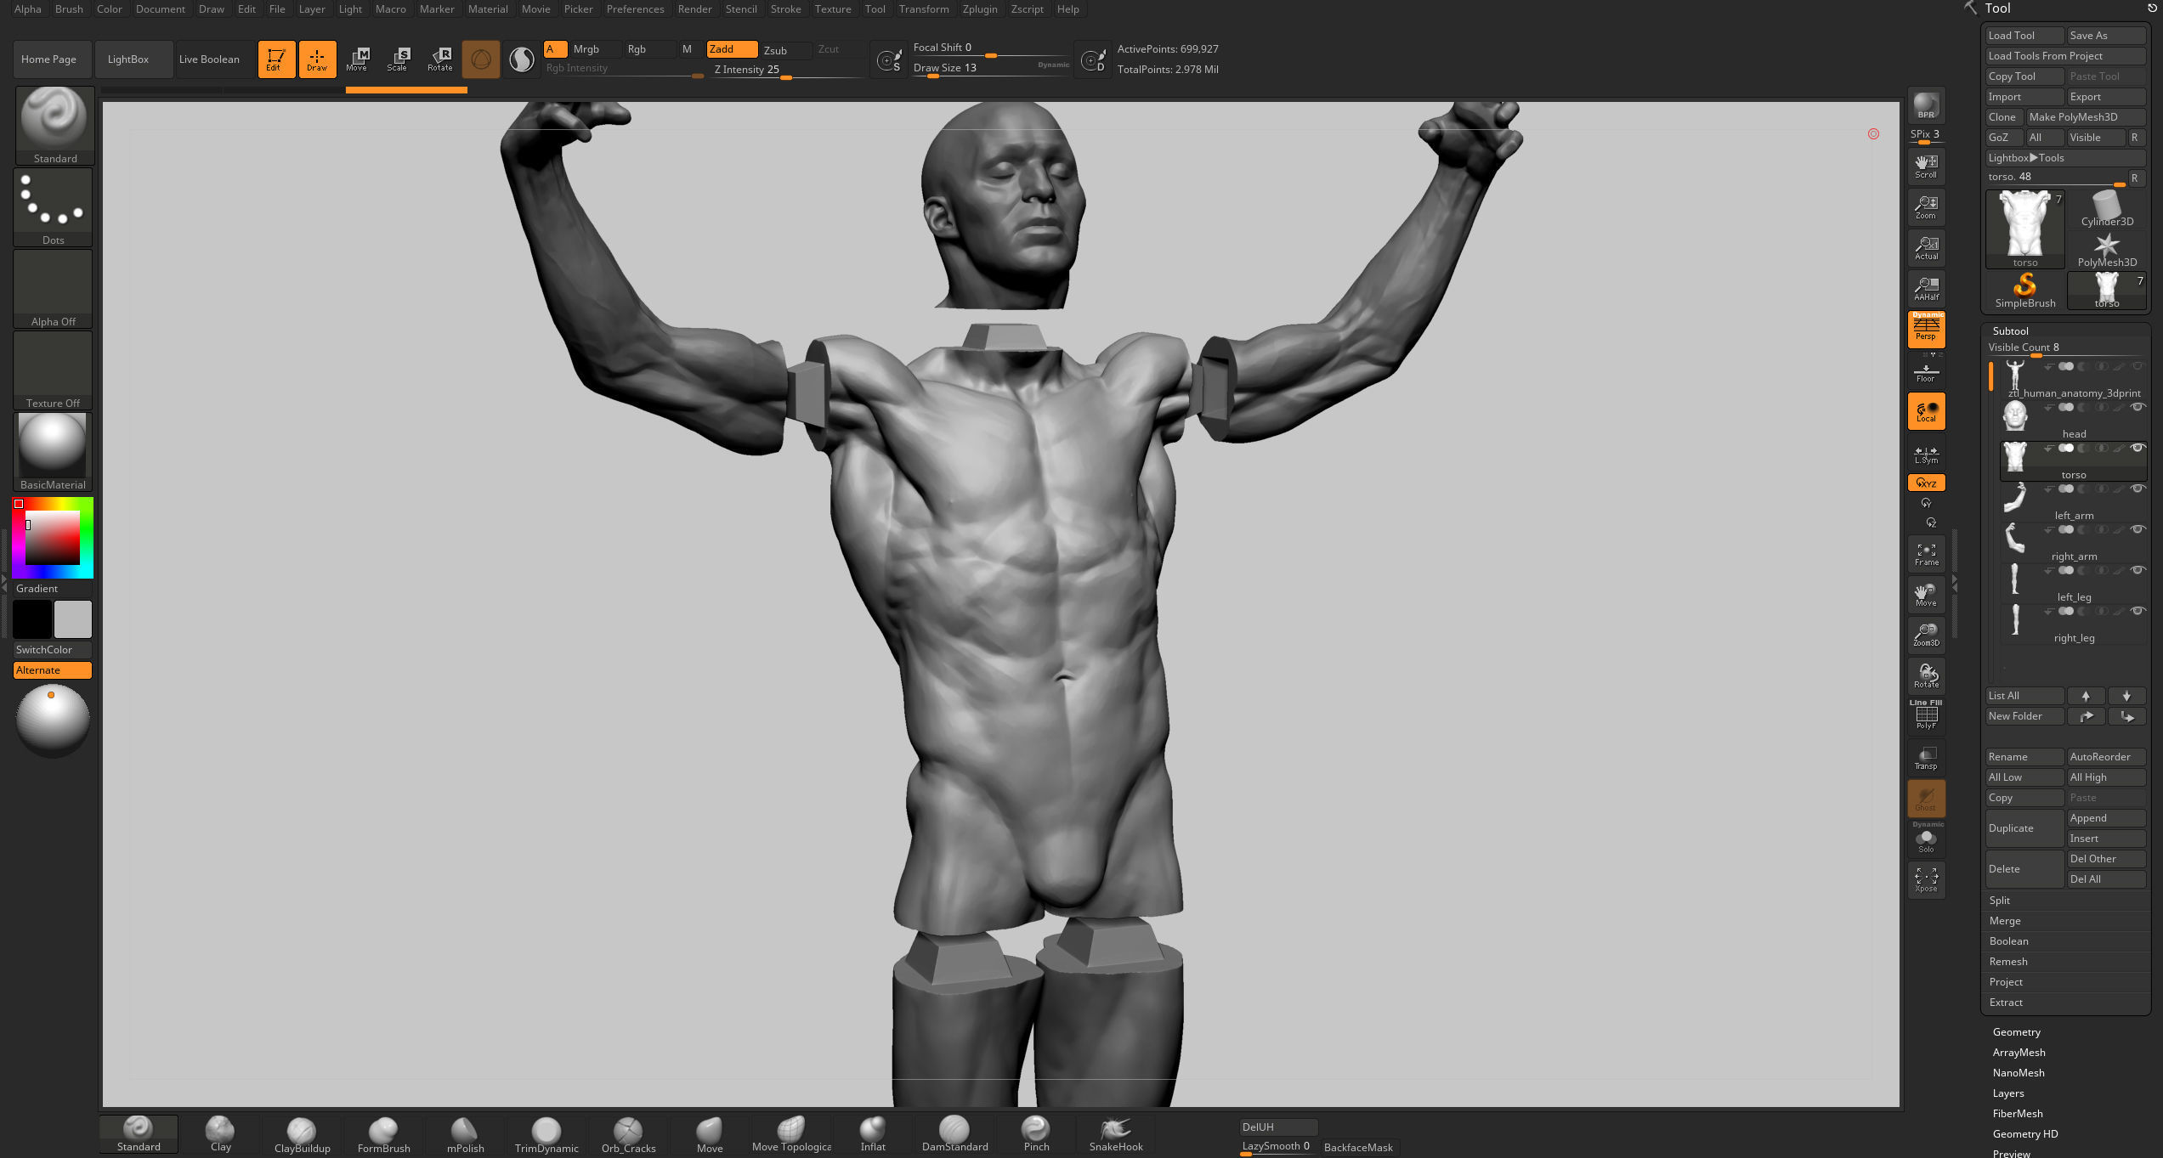
Task: Expand the Layers subpalette
Action: (x=2008, y=1093)
